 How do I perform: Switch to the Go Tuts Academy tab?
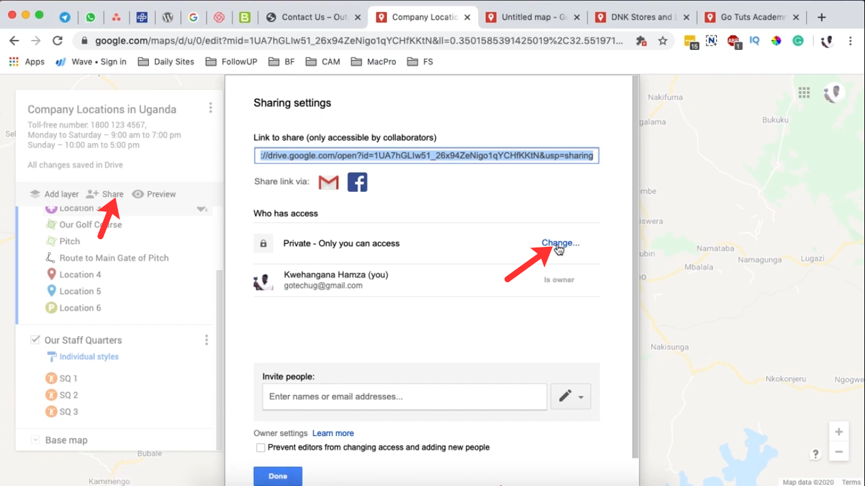(x=751, y=17)
